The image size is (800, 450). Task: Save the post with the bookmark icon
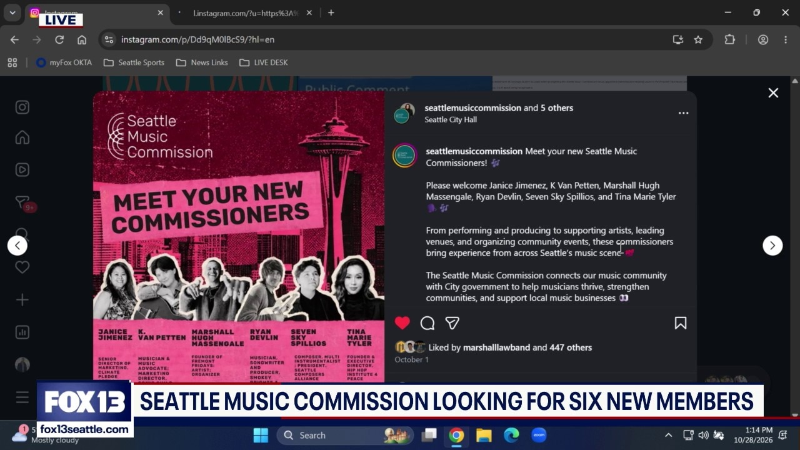point(681,323)
